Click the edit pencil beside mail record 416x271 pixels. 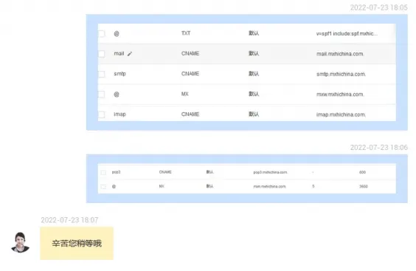point(130,54)
